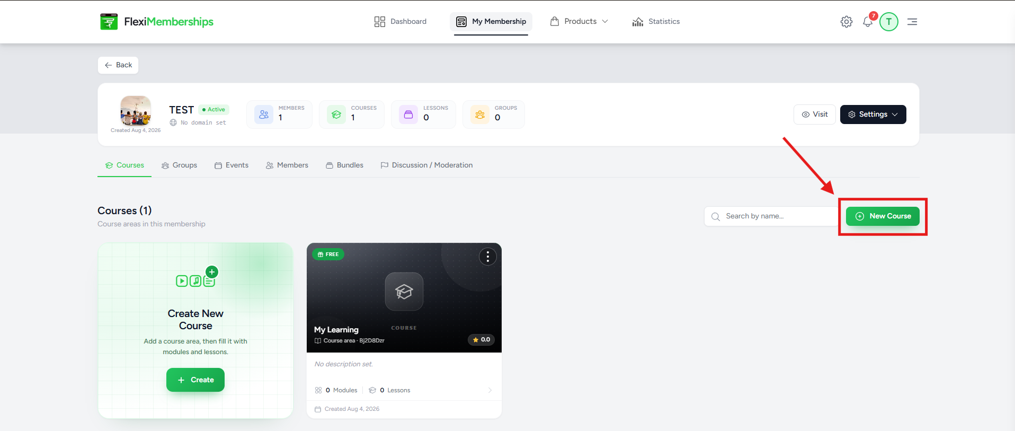Open the hamburger menu icon

tap(912, 22)
